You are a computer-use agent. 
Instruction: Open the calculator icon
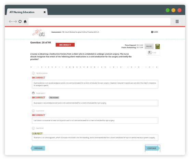click(157, 46)
